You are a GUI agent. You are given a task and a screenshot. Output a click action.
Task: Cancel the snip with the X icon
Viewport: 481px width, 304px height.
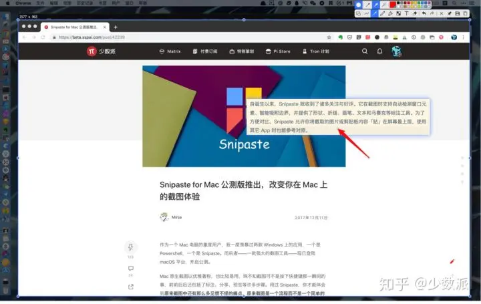442,14
